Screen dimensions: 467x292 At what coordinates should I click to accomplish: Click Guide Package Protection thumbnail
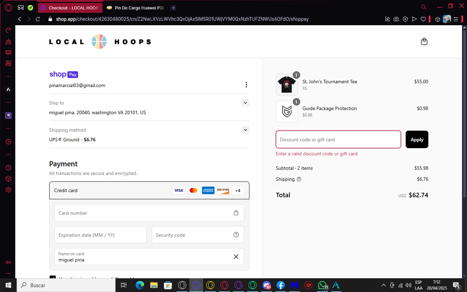[287, 111]
